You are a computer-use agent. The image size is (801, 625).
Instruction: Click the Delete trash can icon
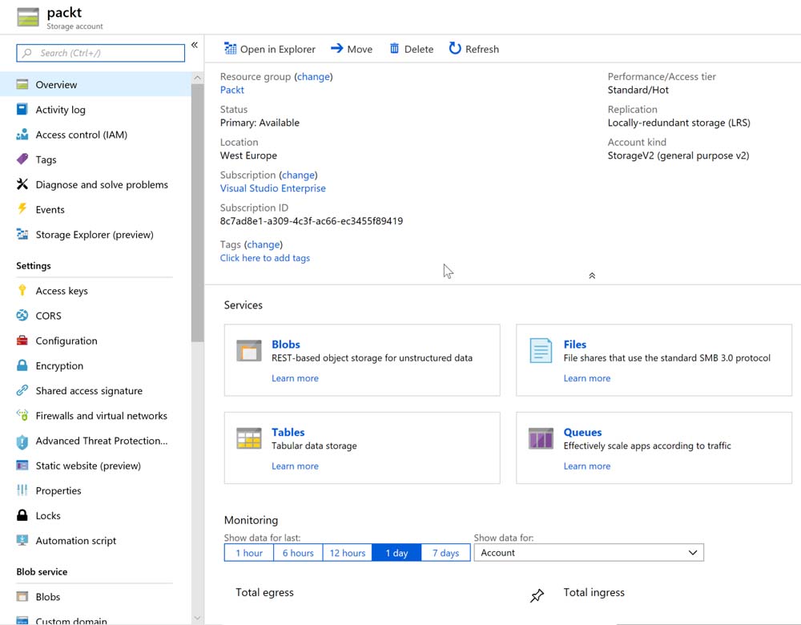[x=394, y=49]
